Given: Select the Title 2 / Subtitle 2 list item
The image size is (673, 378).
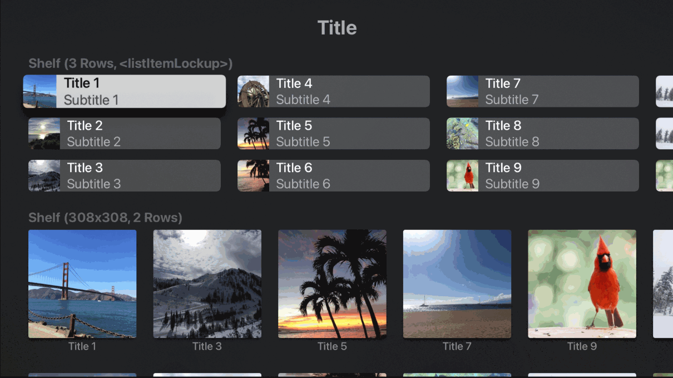Looking at the screenshot, I should 125,134.
